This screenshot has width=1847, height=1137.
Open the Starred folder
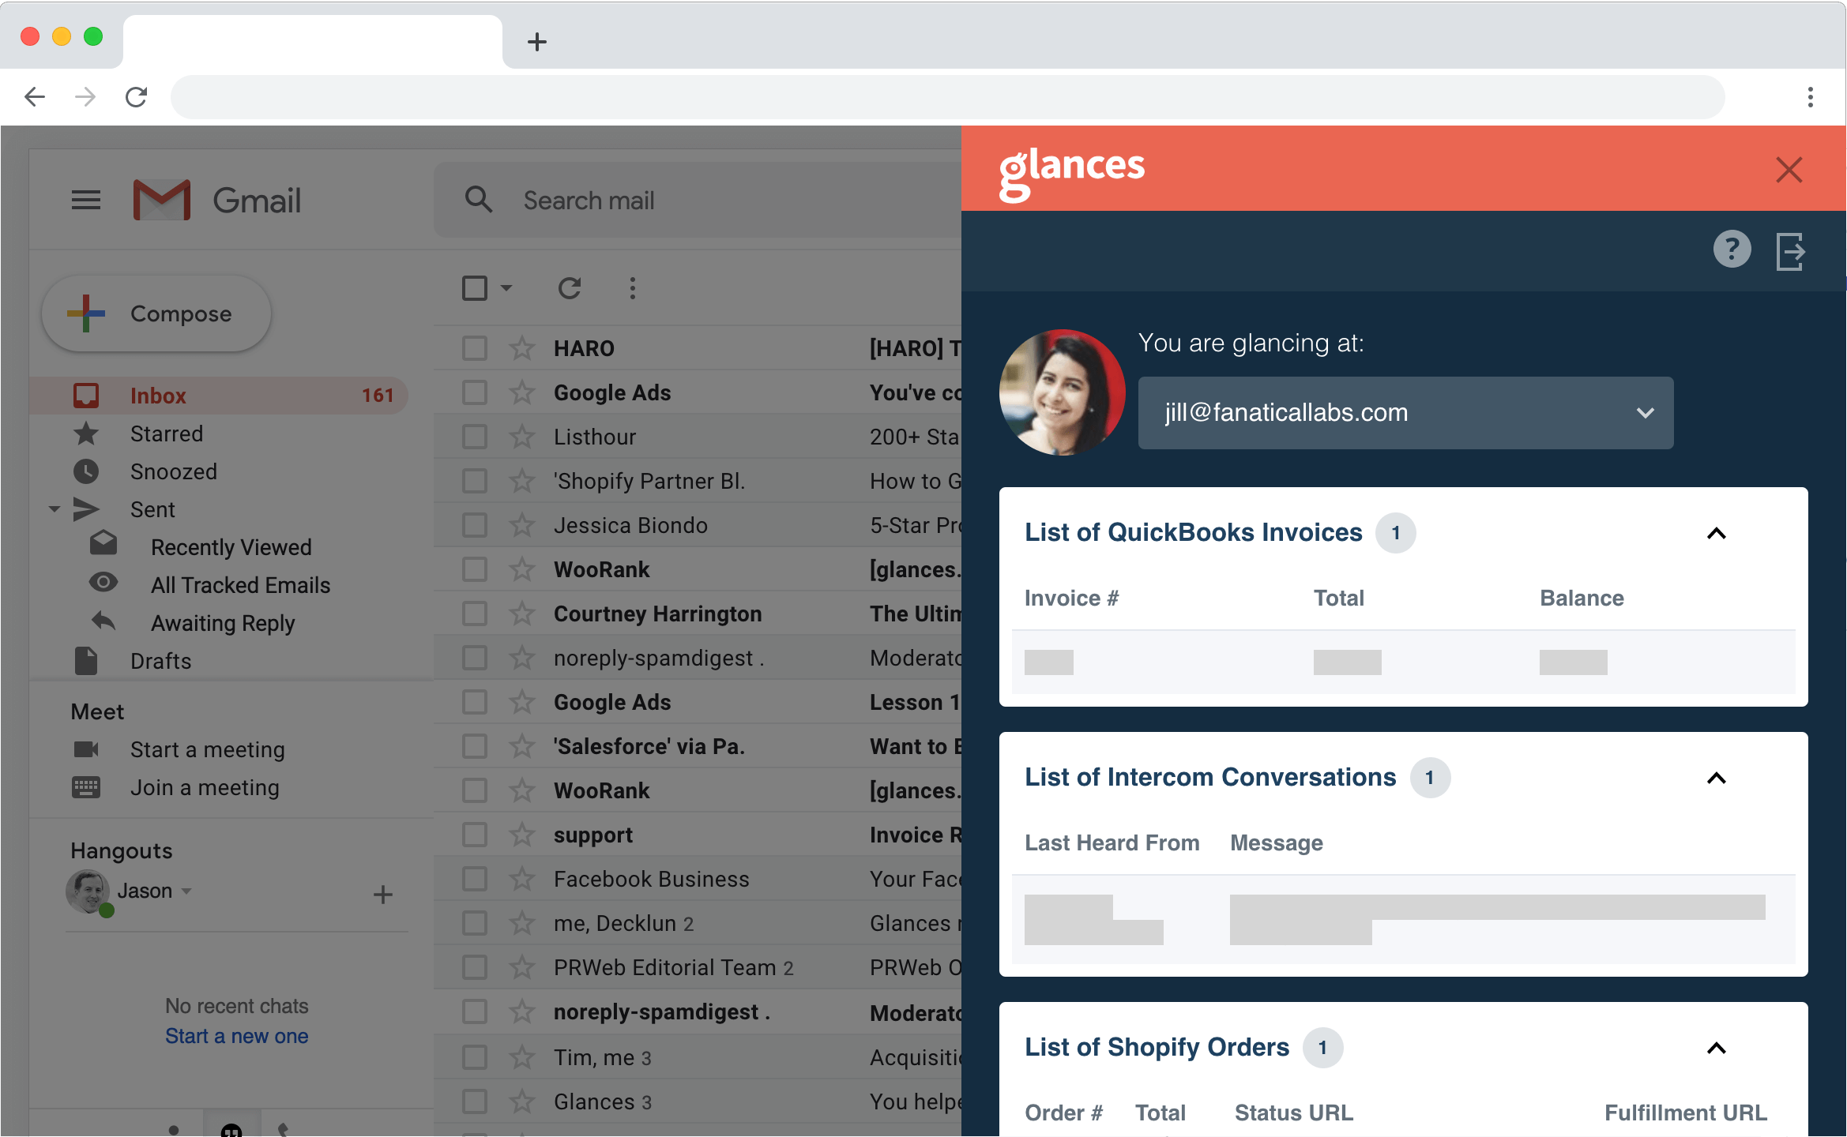coord(166,433)
